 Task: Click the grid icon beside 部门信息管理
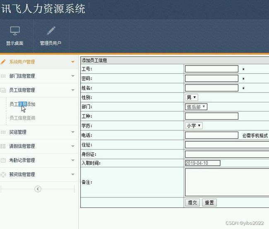[x=3, y=76]
